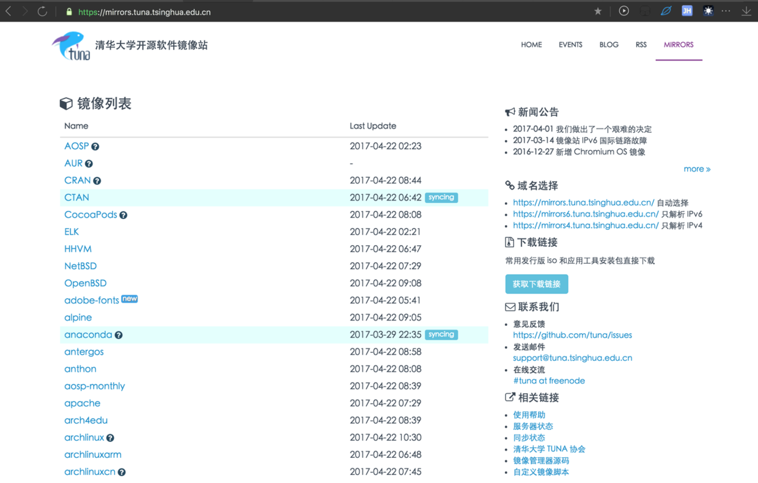Click the JH extension icon
The width and height of the screenshot is (758, 483).
point(687,10)
